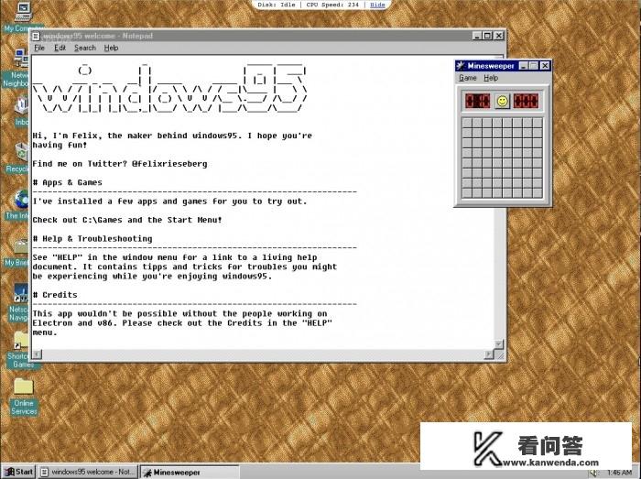Open the Notepad Help menu

[111, 48]
